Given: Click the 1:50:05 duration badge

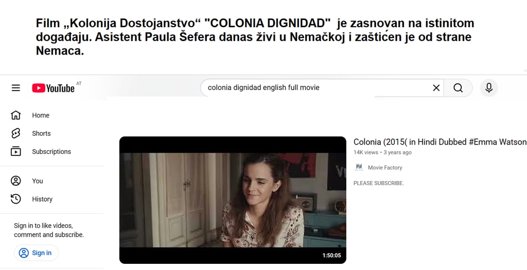Looking at the screenshot, I should click(331, 256).
